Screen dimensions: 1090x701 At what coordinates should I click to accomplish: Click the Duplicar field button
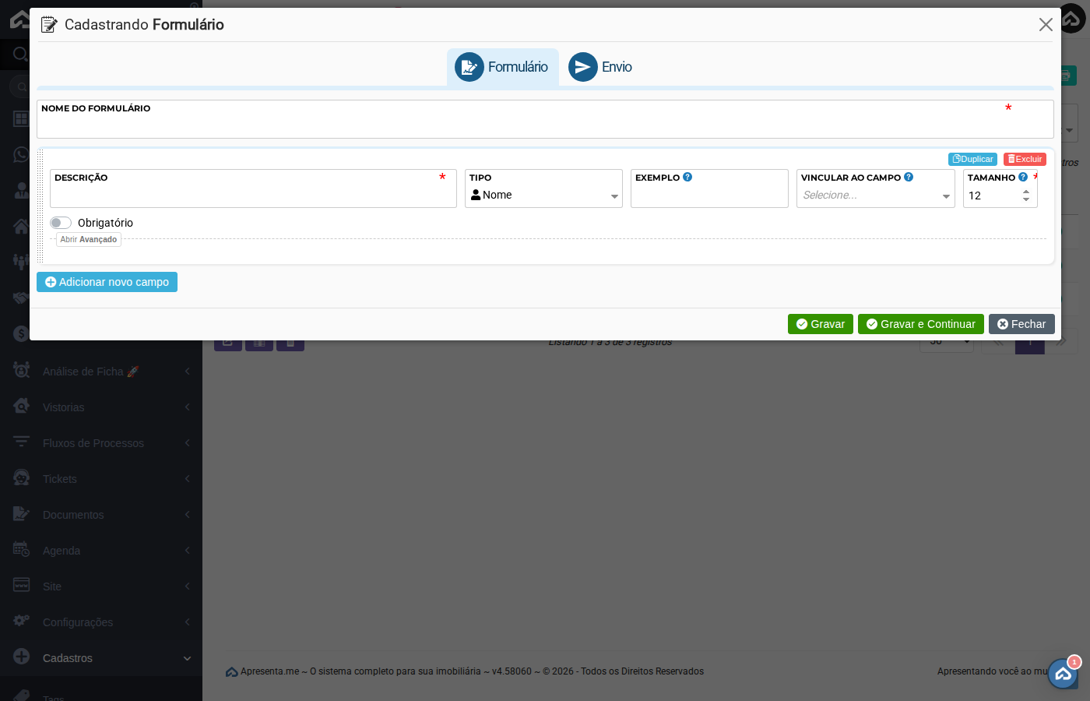[972, 159]
